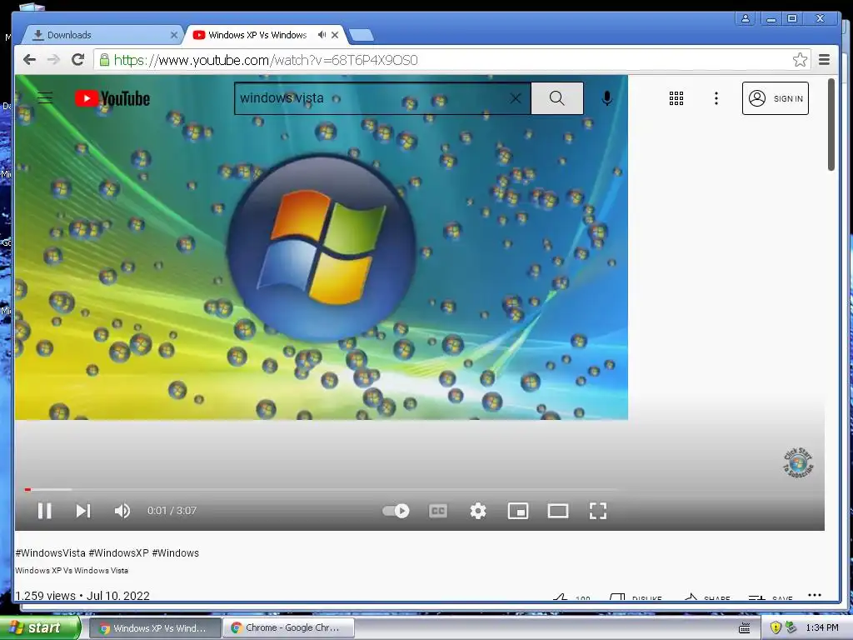Enter full screen mode
This screenshot has height=640, width=853.
[598, 511]
